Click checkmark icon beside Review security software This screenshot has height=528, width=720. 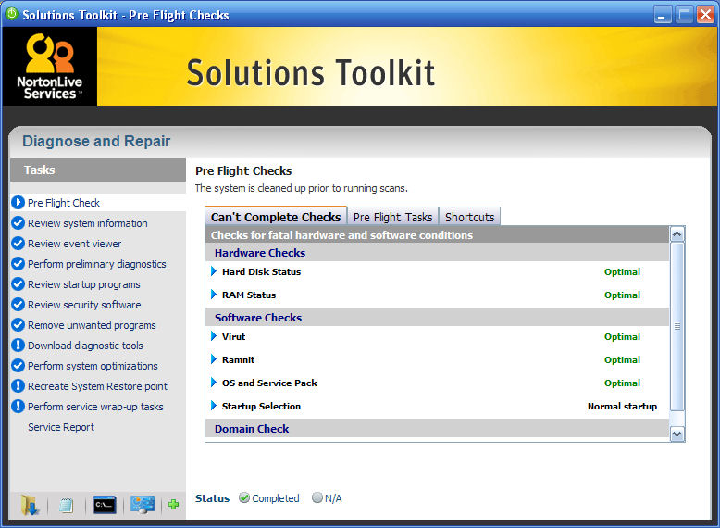click(18, 304)
